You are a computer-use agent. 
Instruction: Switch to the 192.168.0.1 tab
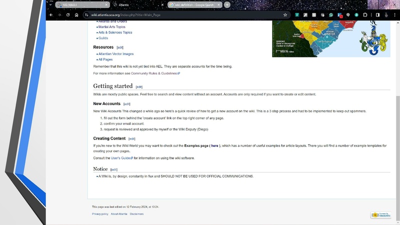(x=82, y=5)
